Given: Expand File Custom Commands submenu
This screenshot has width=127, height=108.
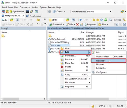Looking at the screenshot, I should tap(76, 79).
